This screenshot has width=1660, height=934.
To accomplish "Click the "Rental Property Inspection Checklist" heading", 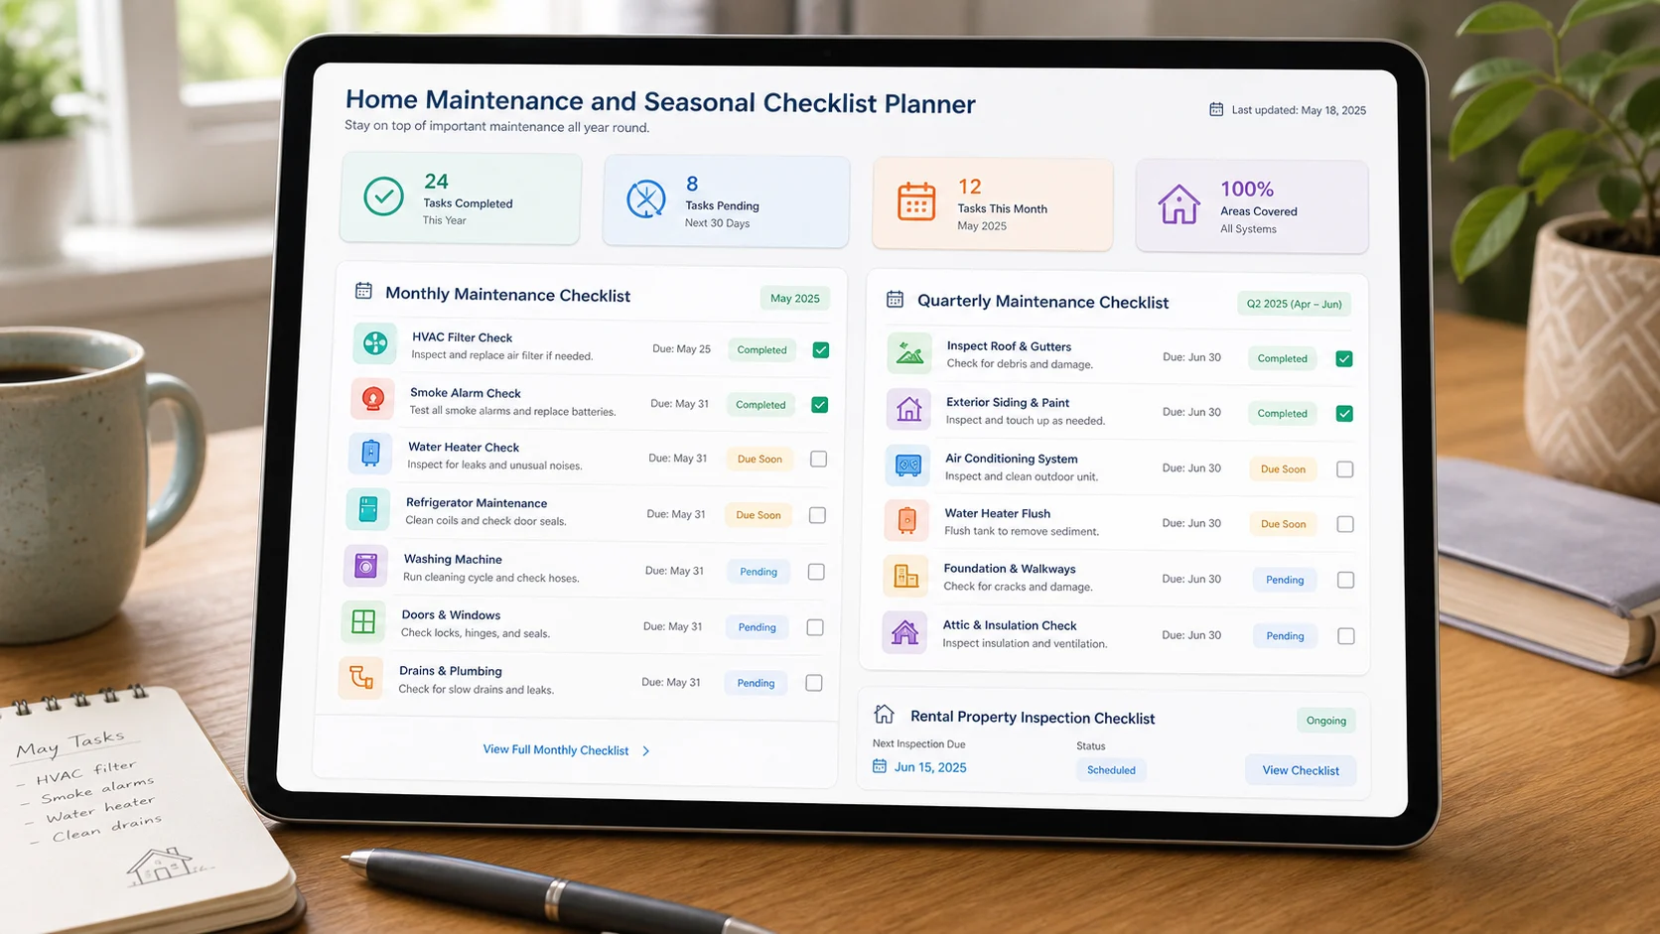I will pos(1033,717).
